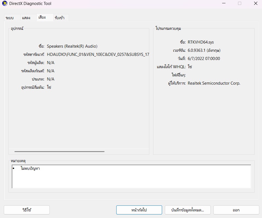Exit using the ออก button
This screenshot has height=218, width=262.
[x=236, y=210]
